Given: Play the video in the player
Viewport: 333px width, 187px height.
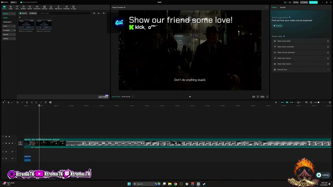Looking at the screenshot, I should [190, 97].
